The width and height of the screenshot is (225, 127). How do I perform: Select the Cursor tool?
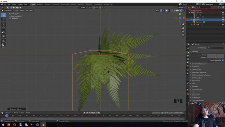(x=3, y=19)
